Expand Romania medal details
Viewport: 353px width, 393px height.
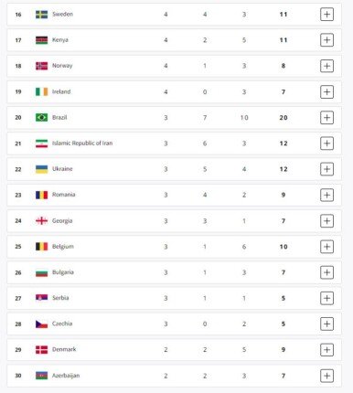(x=326, y=195)
